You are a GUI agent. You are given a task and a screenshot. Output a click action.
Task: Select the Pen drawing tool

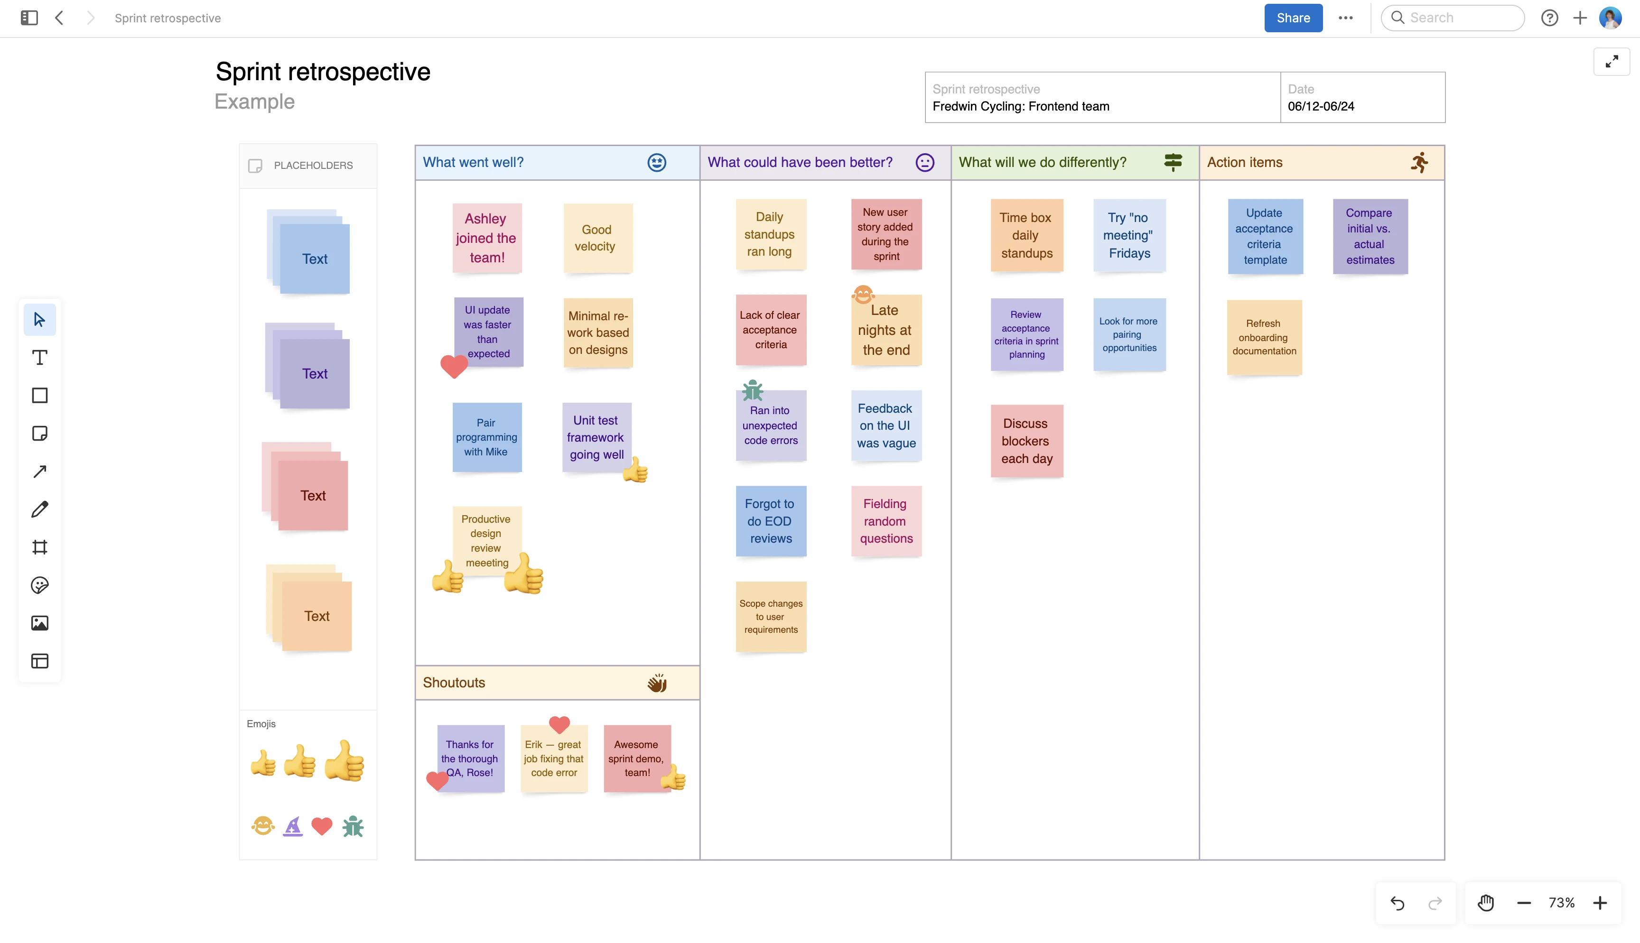39,509
